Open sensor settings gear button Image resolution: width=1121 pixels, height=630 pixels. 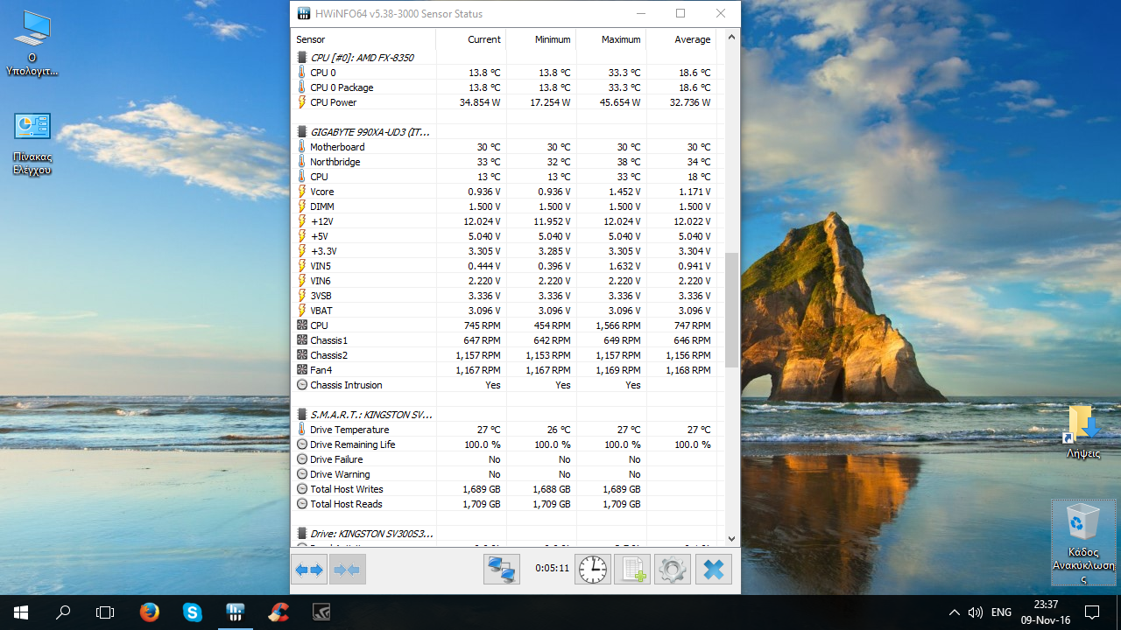[672, 570]
